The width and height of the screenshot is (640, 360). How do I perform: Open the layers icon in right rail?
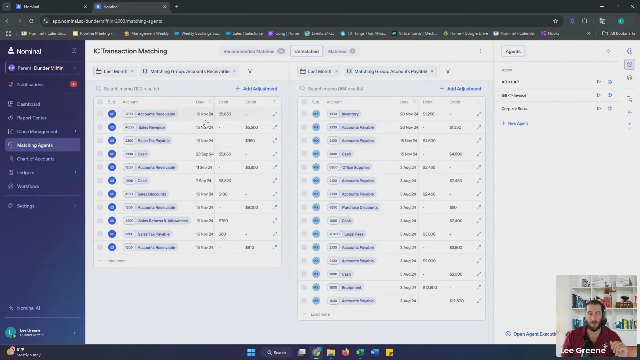click(x=629, y=78)
